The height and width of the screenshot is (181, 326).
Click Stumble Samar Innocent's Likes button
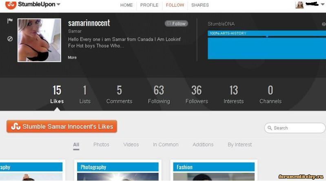(62, 126)
